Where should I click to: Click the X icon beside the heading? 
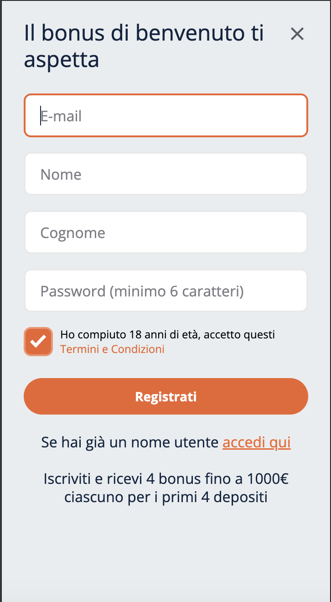tap(297, 34)
